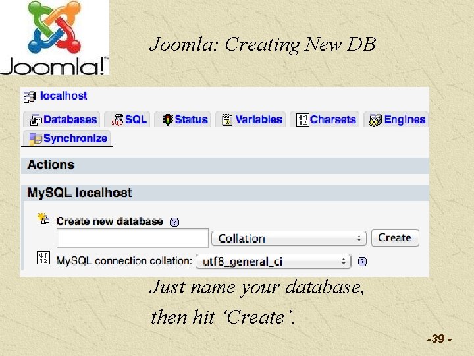Click the Actions section heading
The image size is (474, 356).
pos(51,165)
